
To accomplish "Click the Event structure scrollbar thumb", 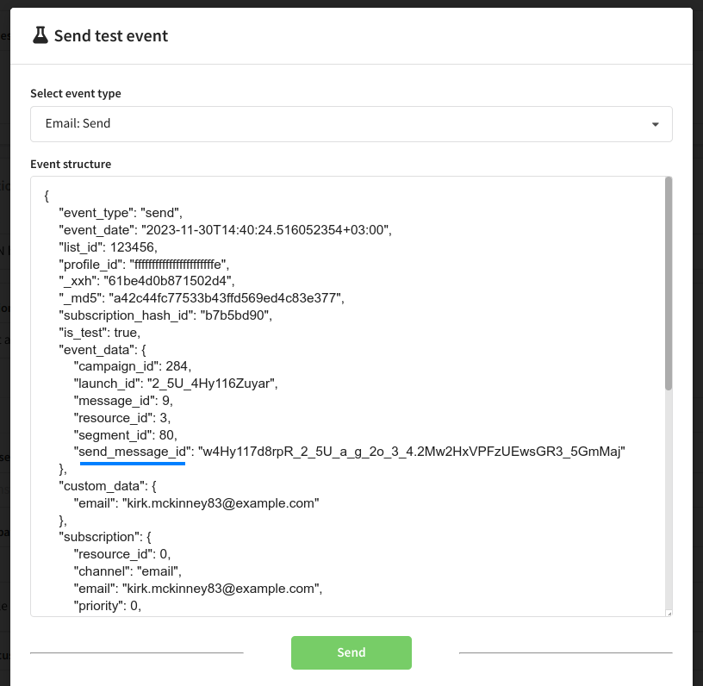I will tap(668, 284).
